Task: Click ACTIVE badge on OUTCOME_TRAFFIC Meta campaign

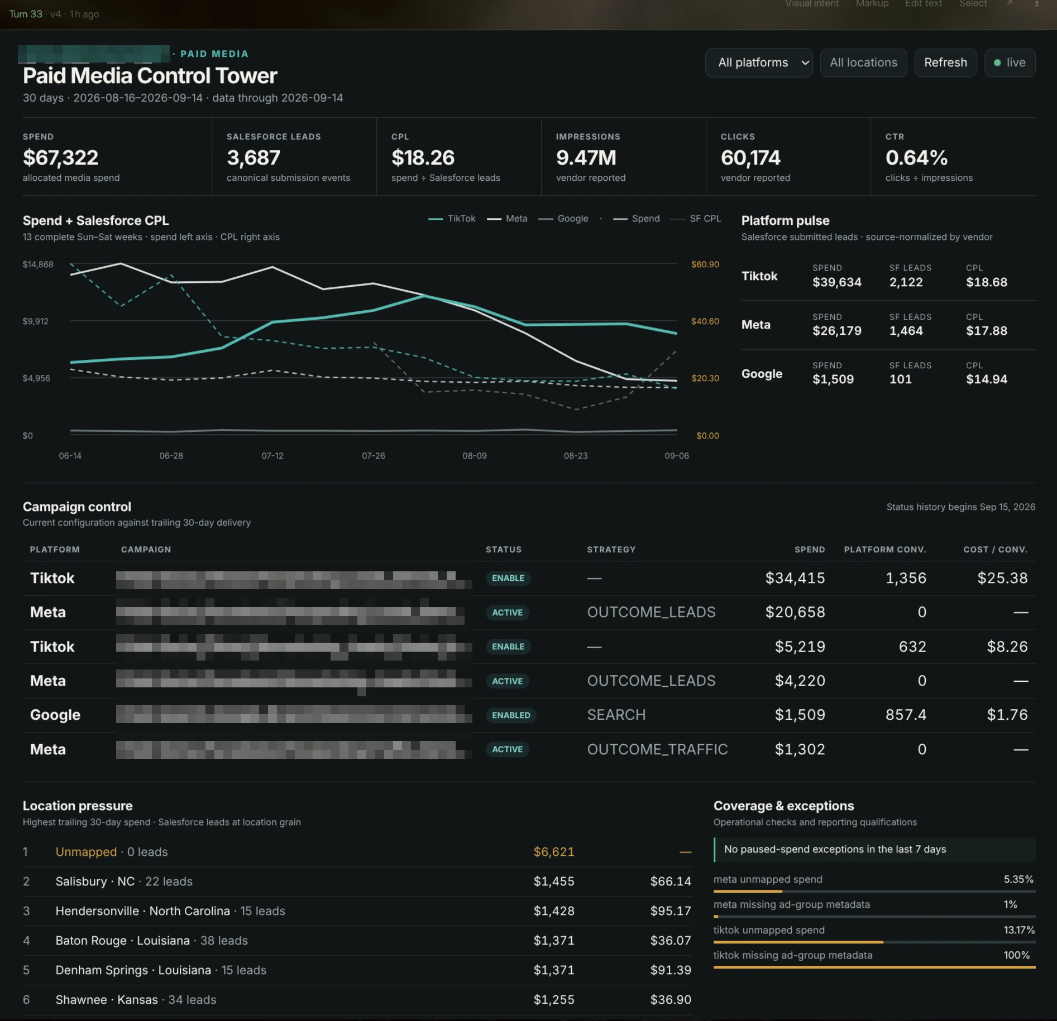Action: pos(507,749)
